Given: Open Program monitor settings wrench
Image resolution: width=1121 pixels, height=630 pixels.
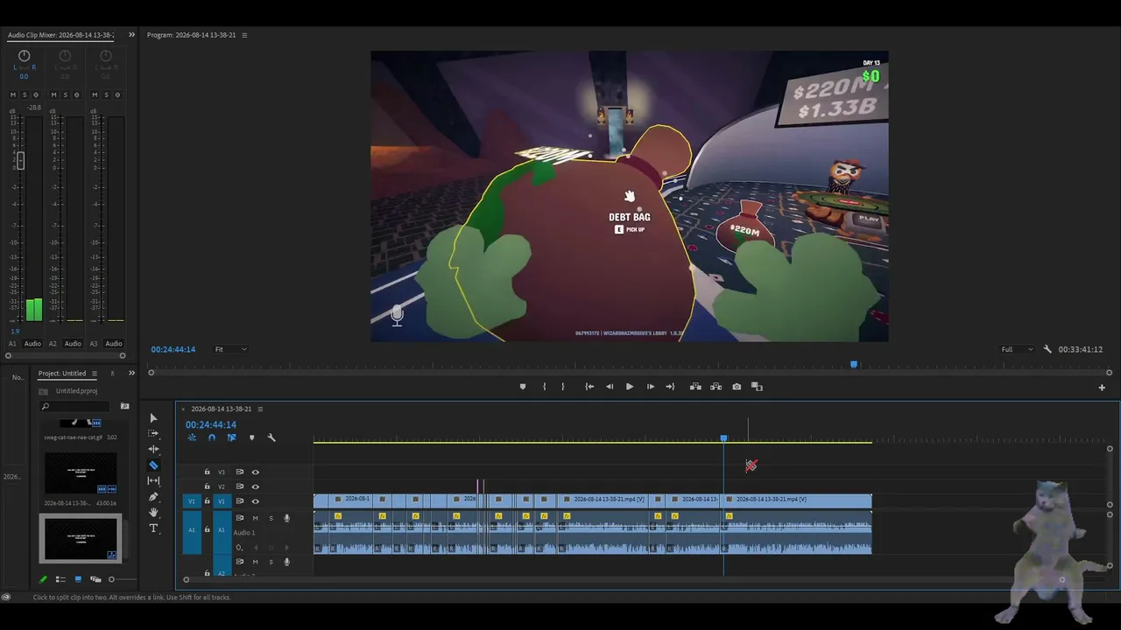Looking at the screenshot, I should 1047,349.
